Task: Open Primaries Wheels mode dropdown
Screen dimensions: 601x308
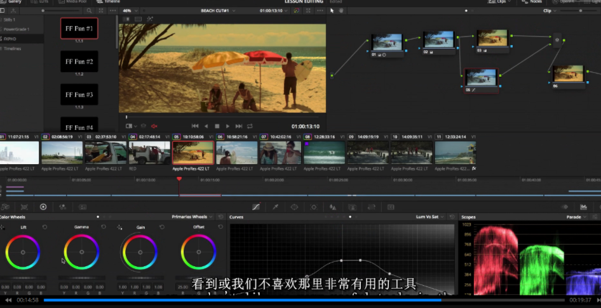Action: click(192, 217)
